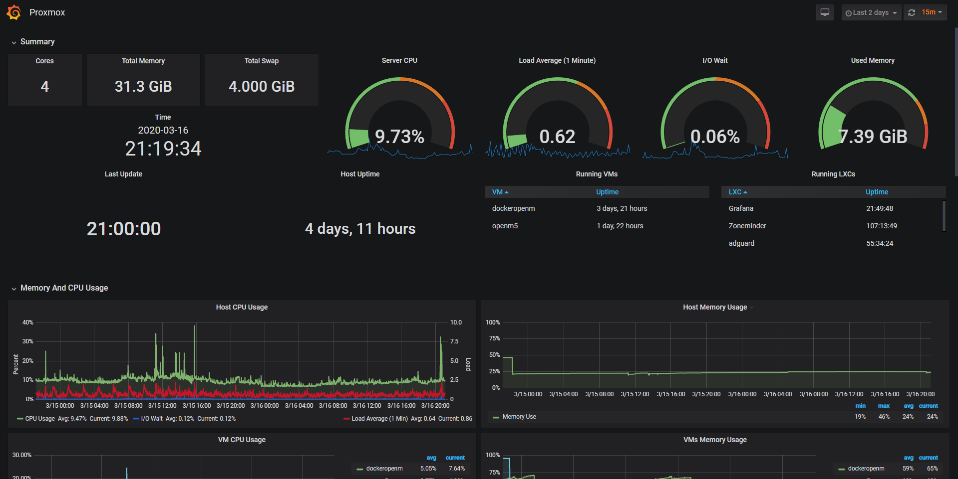Click the Last Update value 21:00:00

click(x=124, y=229)
